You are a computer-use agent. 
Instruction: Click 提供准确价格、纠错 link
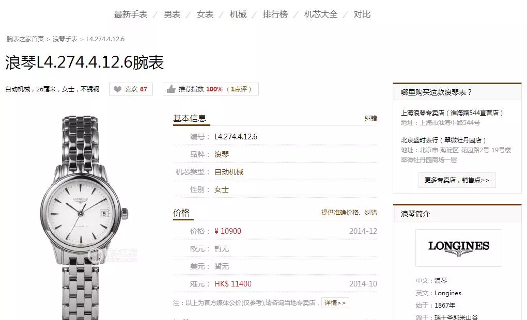coord(349,212)
